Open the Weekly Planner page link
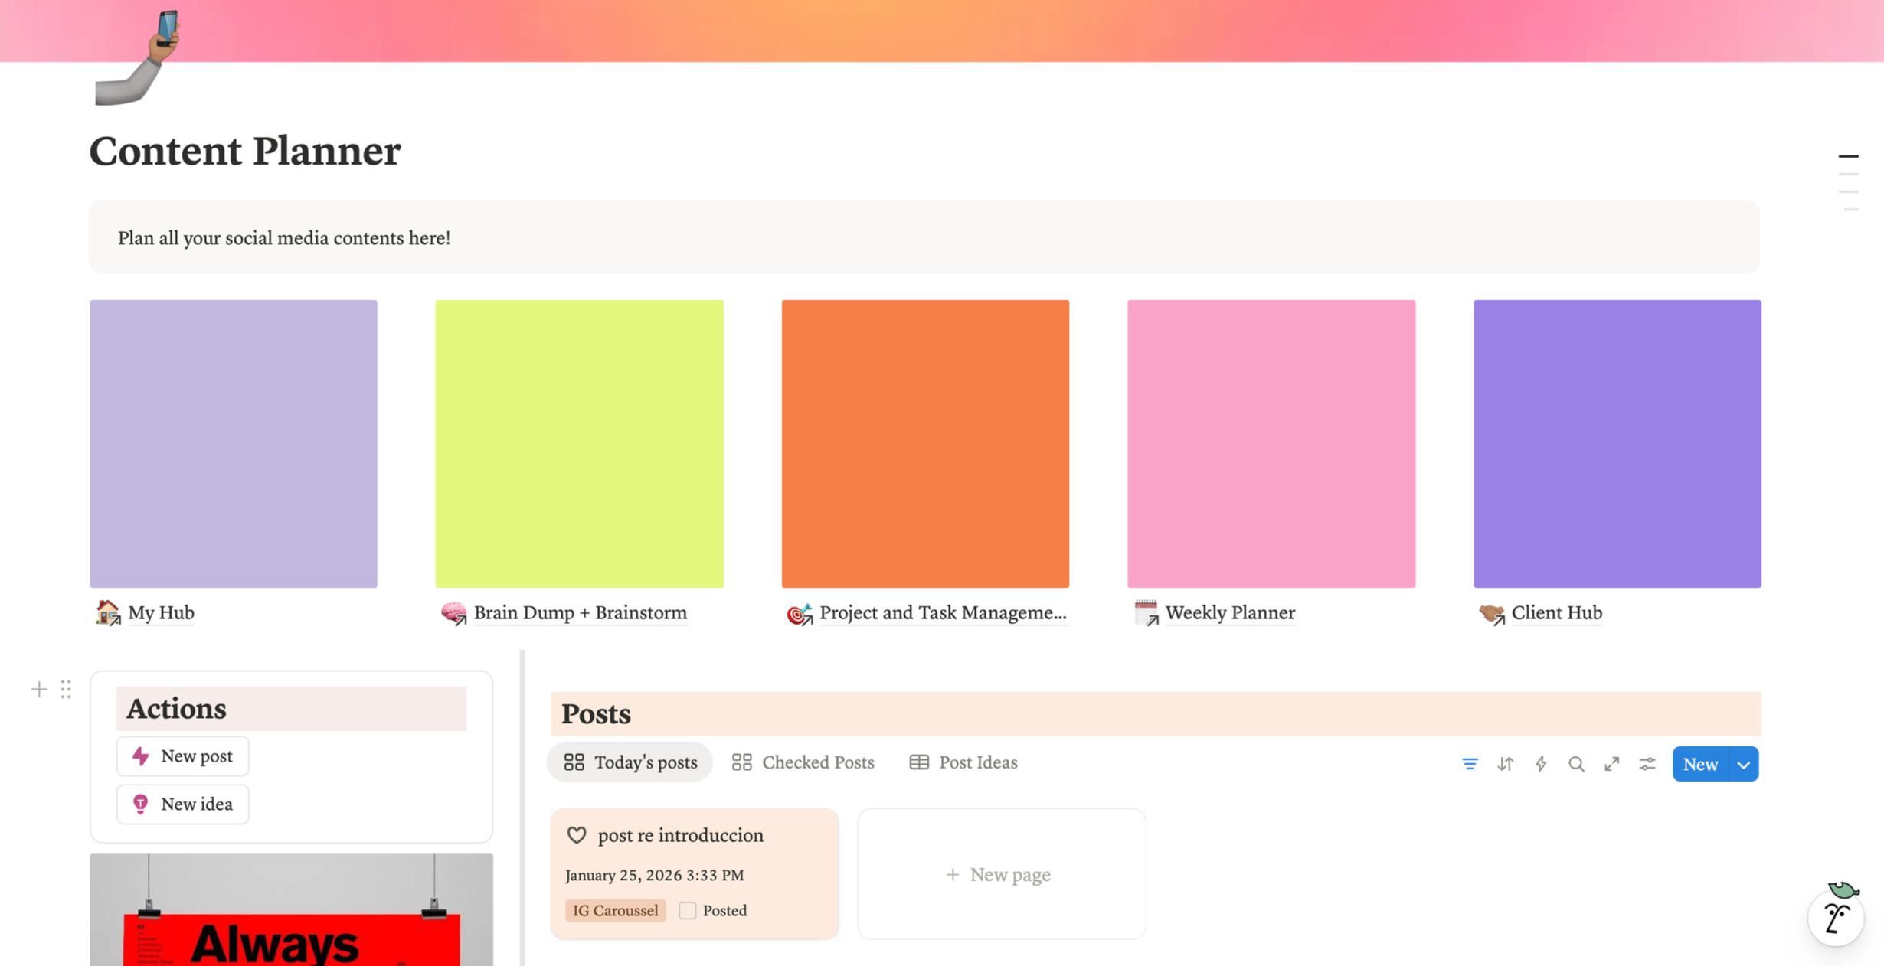This screenshot has height=966, width=1884. point(1229,613)
